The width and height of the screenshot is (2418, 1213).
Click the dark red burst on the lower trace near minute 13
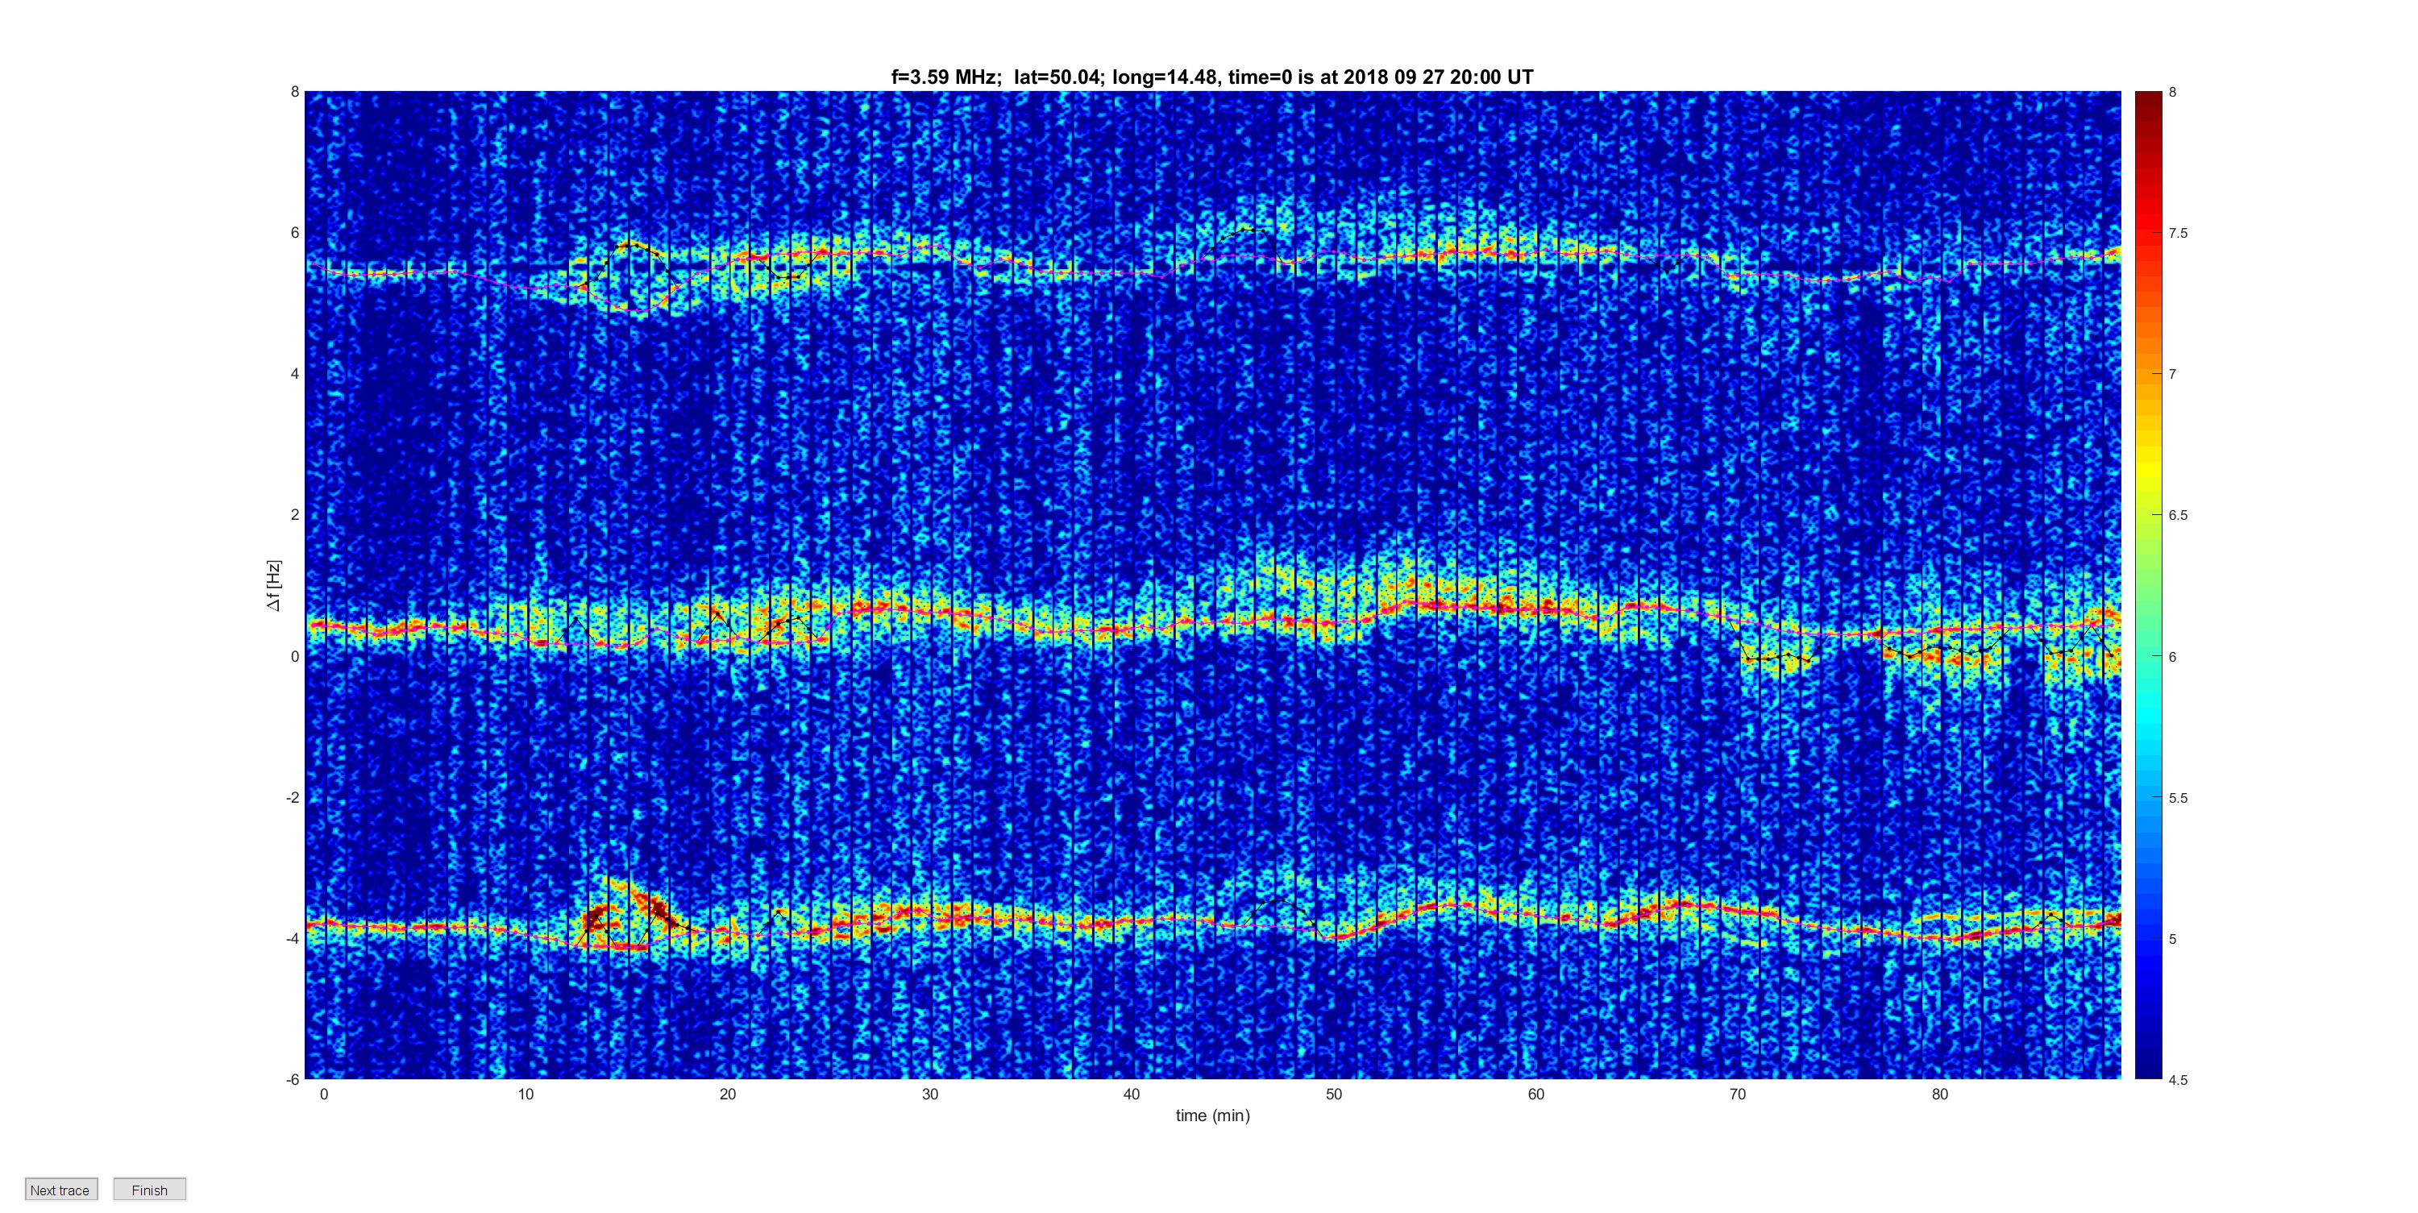click(x=596, y=918)
